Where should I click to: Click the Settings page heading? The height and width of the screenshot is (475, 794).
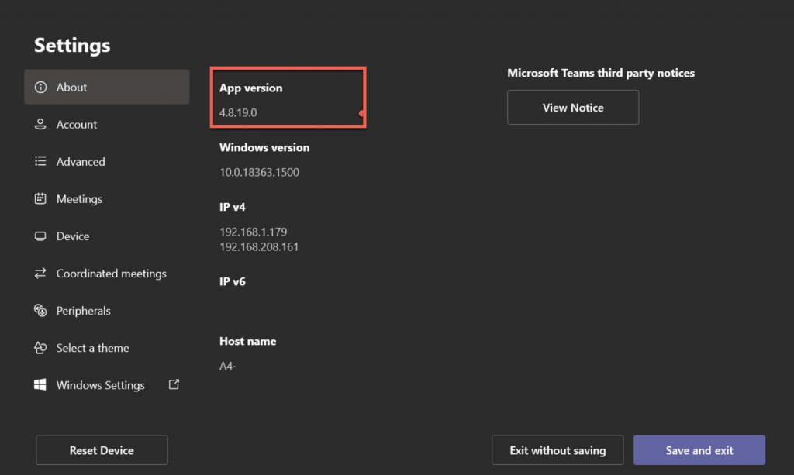[72, 46]
